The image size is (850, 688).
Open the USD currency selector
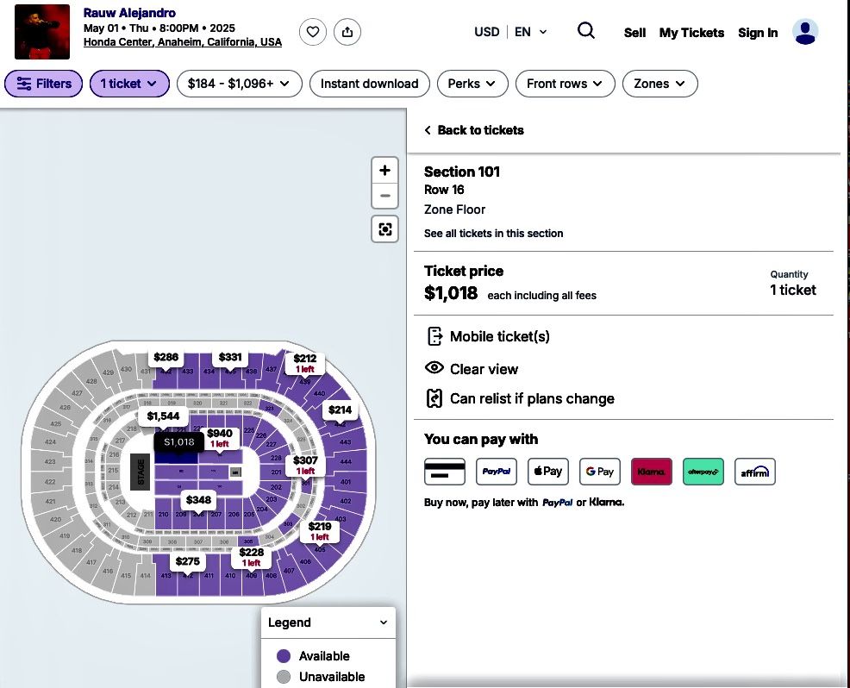487,32
